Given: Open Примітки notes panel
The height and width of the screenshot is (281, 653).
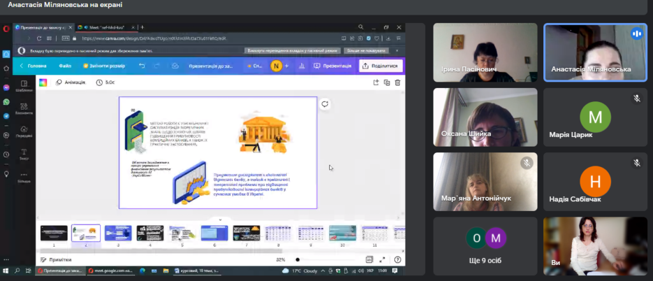Looking at the screenshot, I should [x=56, y=260].
